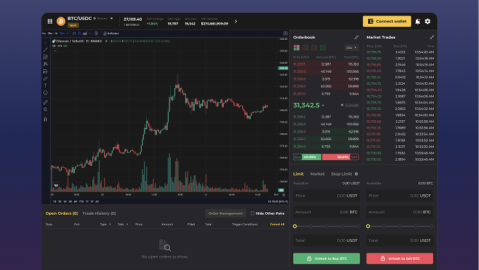Select the 1m chart interval
Viewport: 479px width, 270px height.
44,33
